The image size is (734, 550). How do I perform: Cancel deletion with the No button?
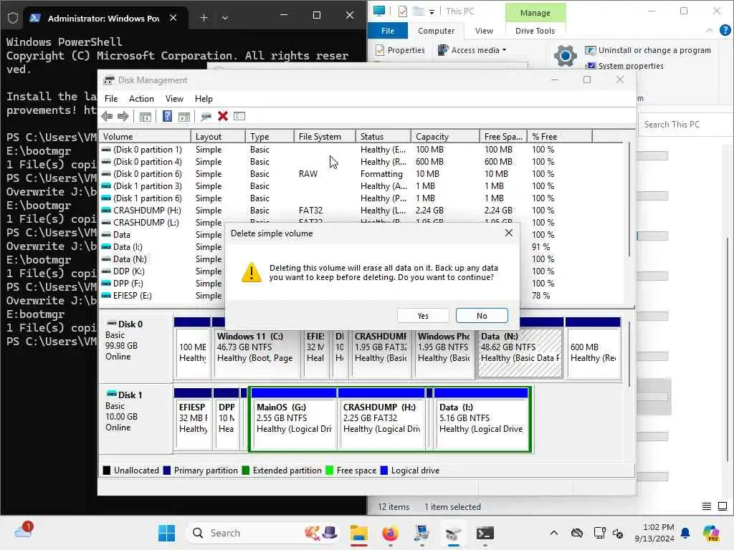coord(482,316)
